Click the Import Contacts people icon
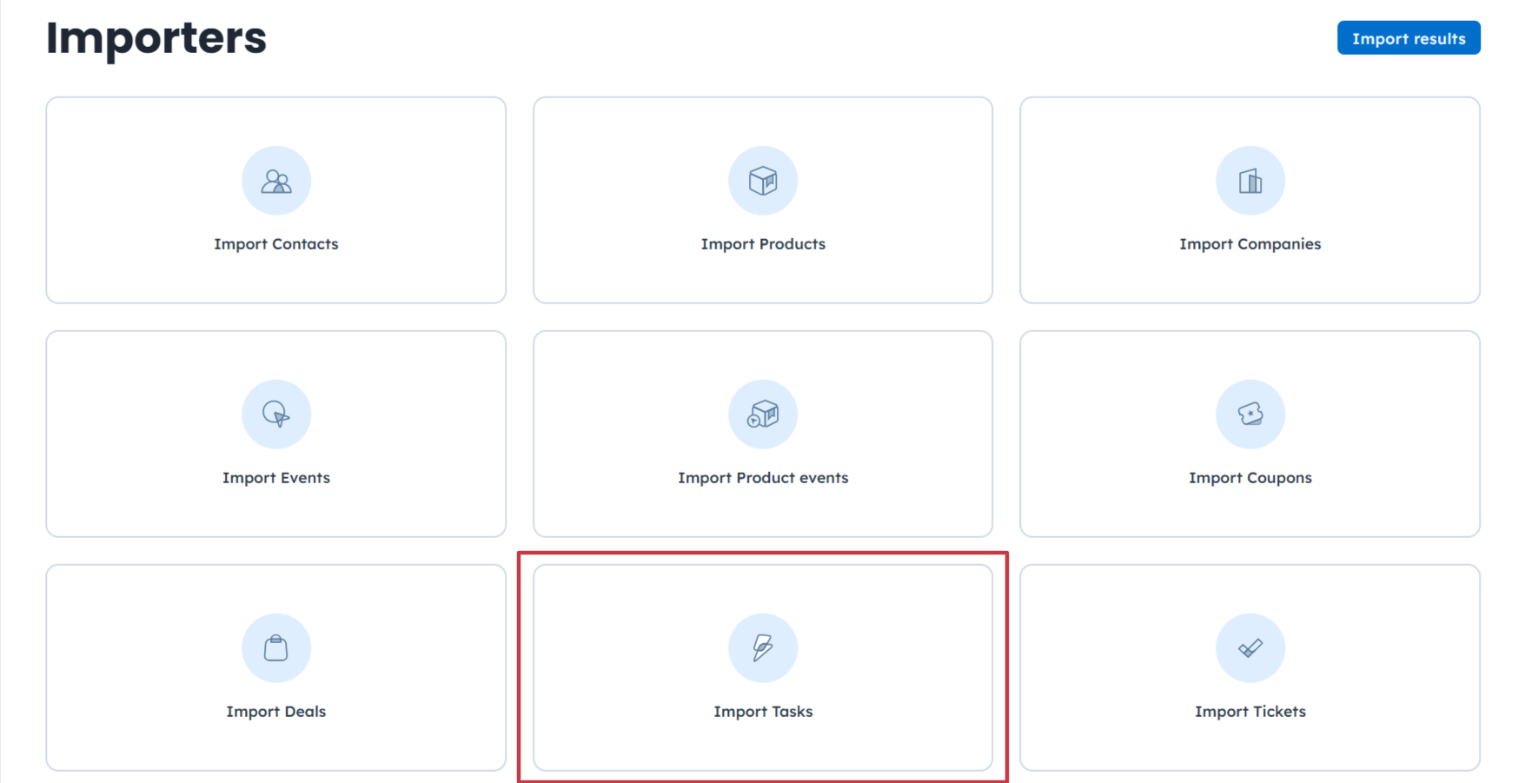Image resolution: width=1525 pixels, height=783 pixels. point(276,181)
